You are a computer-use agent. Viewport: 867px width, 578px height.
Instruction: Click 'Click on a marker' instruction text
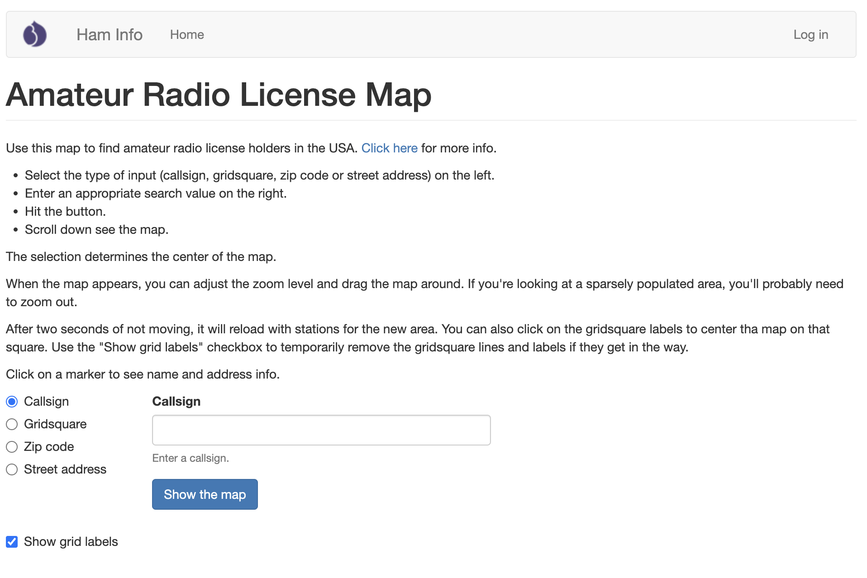pyautogui.click(x=143, y=374)
